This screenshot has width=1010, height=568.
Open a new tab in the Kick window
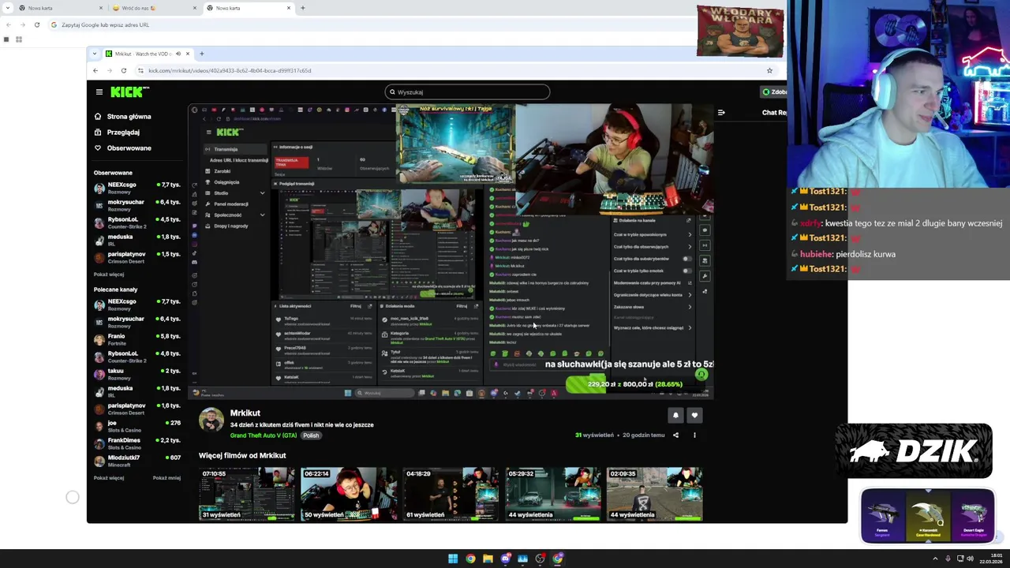coord(202,54)
